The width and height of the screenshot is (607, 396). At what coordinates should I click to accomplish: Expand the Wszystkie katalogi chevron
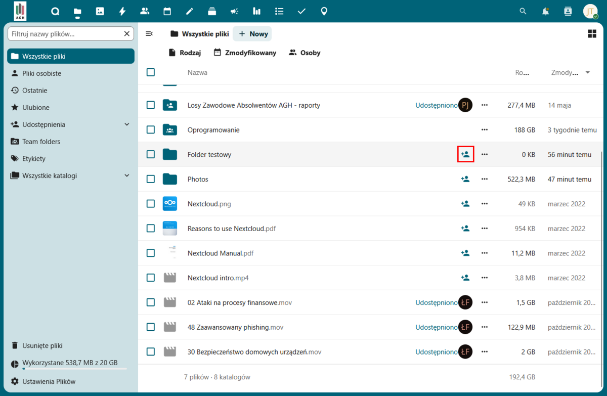pos(127,175)
